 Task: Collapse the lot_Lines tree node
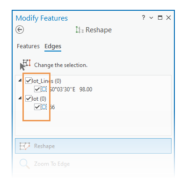click(x=20, y=81)
